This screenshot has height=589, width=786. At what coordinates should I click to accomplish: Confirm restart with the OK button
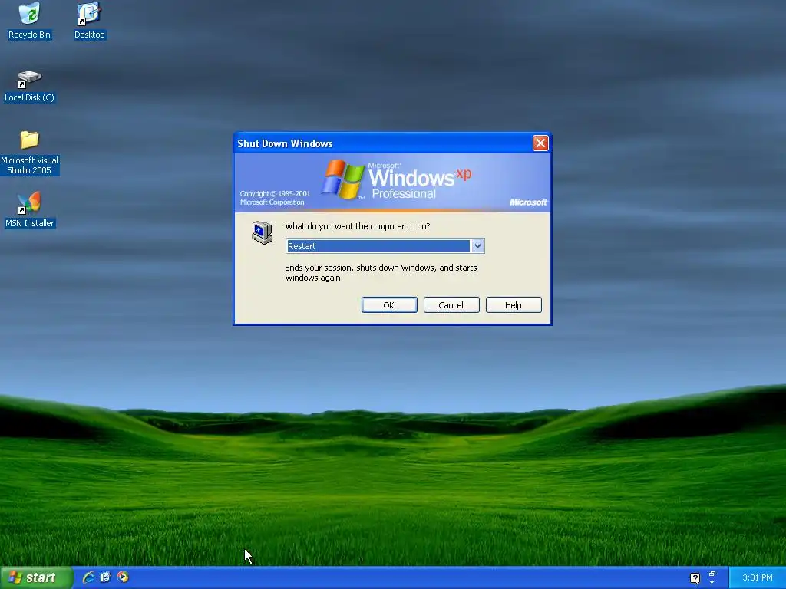[x=389, y=305]
